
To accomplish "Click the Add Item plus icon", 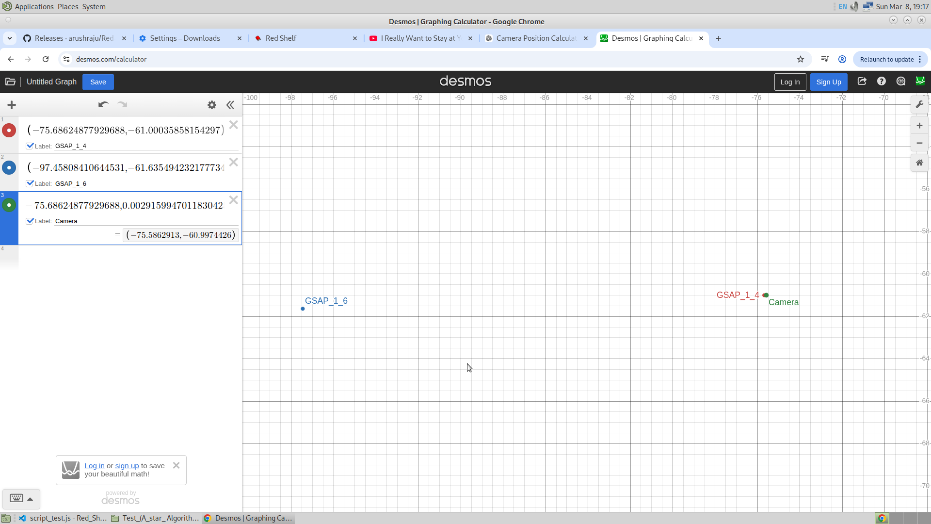I will [12, 105].
